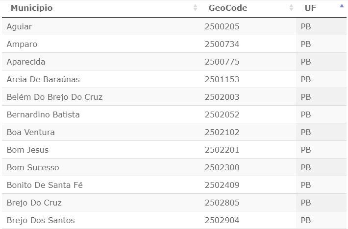The width and height of the screenshot is (348, 229).
Task: Sort table by Municipio header
Action: (x=32, y=8)
